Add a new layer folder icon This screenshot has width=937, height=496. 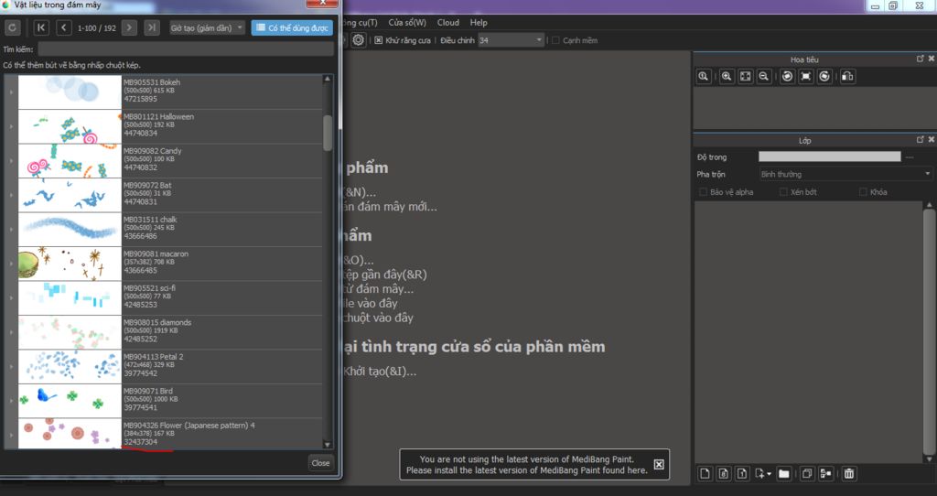783,473
